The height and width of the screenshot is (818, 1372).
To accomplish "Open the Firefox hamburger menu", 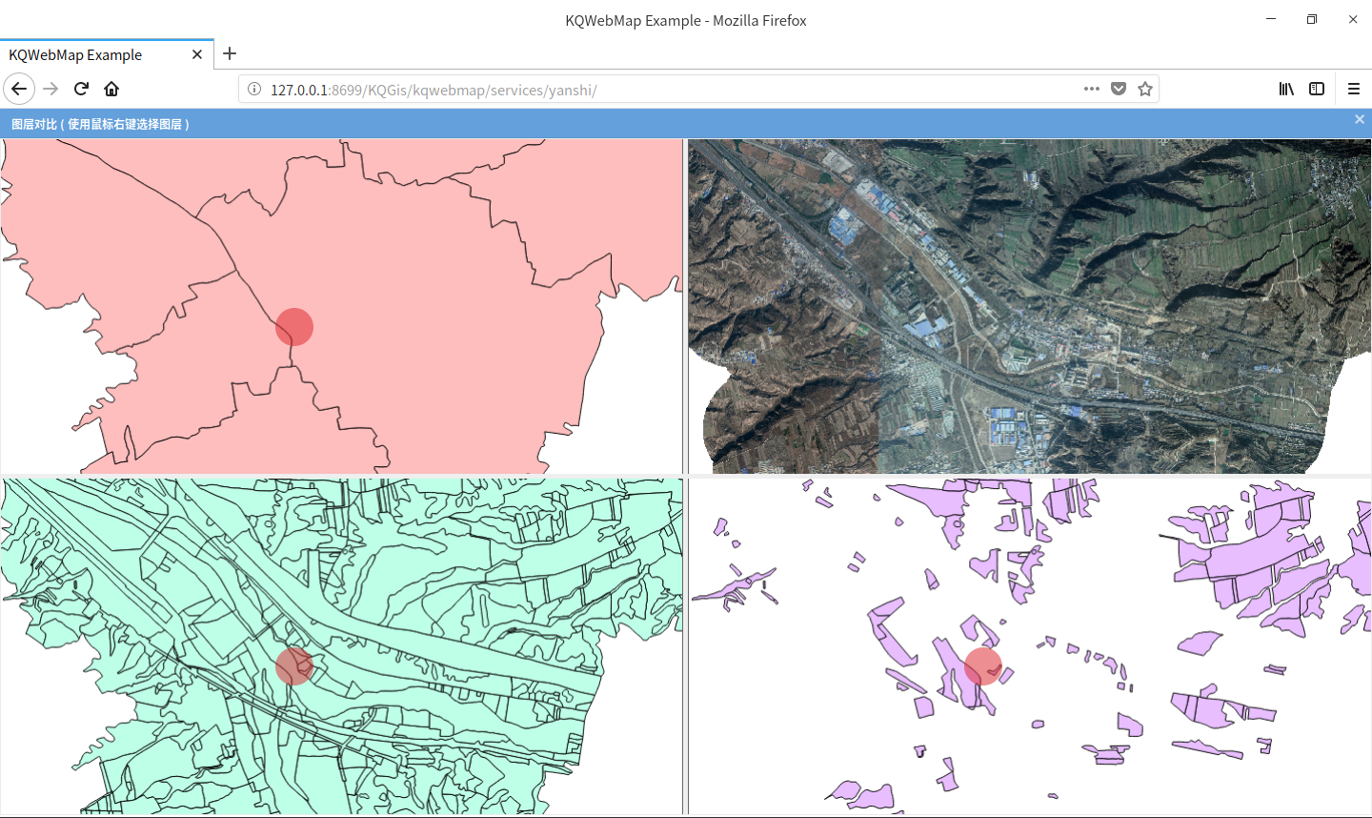I will [x=1353, y=89].
